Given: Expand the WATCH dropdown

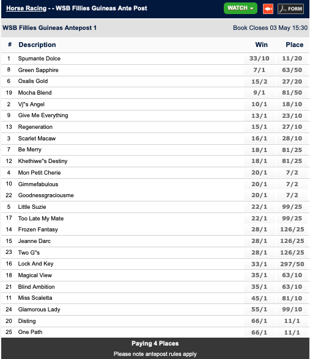Looking at the screenshot, I should (x=240, y=9).
